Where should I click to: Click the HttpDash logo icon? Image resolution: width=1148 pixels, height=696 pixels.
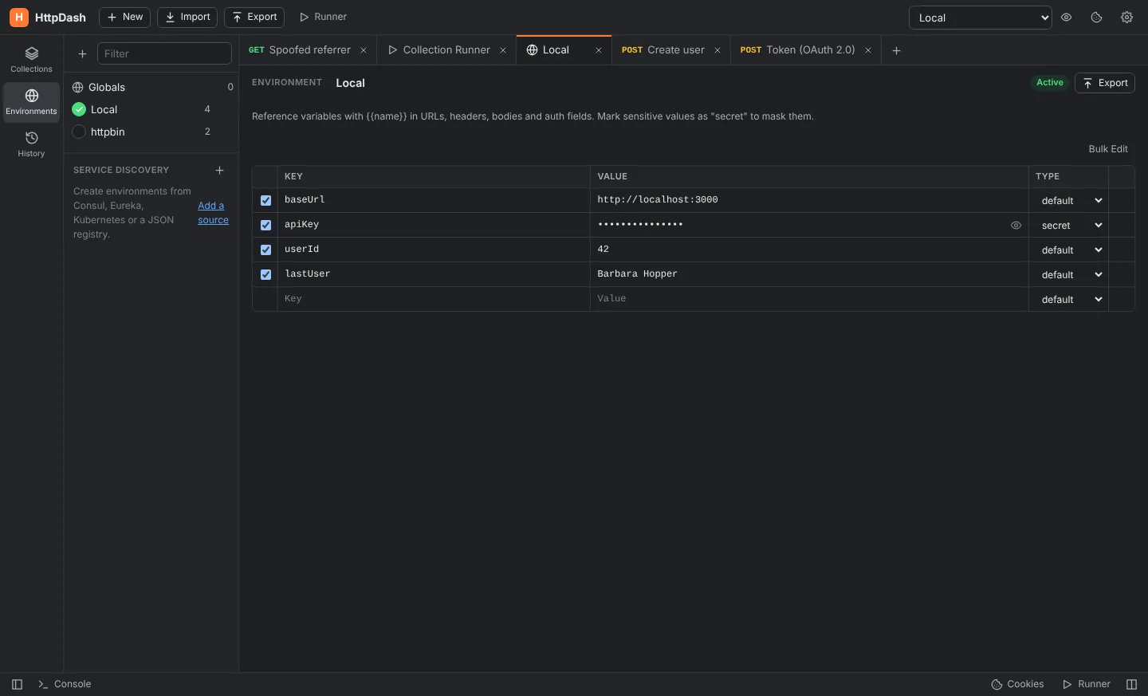18,17
